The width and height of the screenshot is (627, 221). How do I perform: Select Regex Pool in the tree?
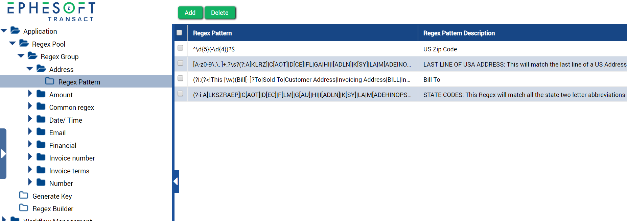click(x=49, y=44)
